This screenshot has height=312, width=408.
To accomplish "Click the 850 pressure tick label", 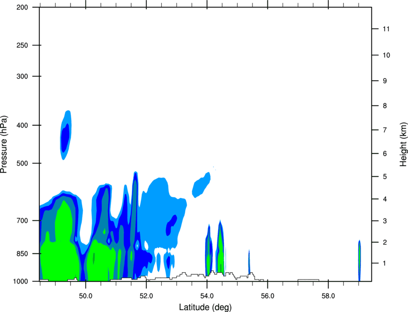I will click(22, 253).
